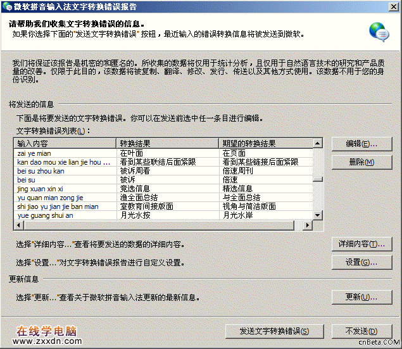Click 发送文字转换错误(S) send button
Screen dimensions: 402x349
click(x=274, y=331)
